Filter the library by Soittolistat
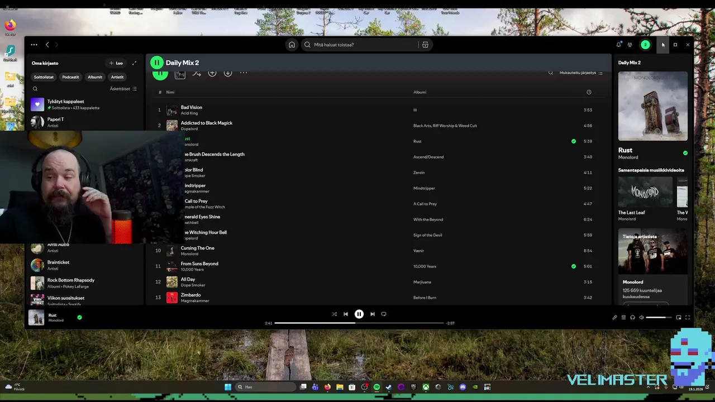 click(44, 77)
